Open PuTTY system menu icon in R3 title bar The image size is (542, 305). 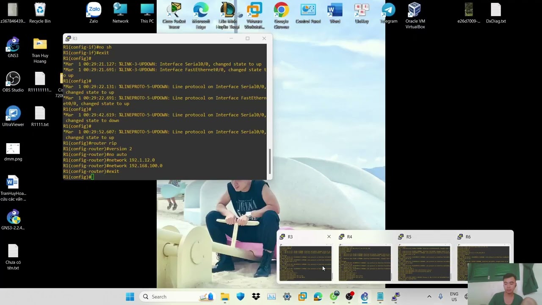coord(68,39)
